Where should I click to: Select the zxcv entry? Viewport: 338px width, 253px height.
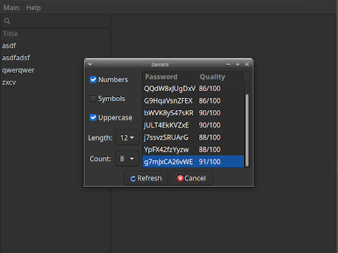55,82
